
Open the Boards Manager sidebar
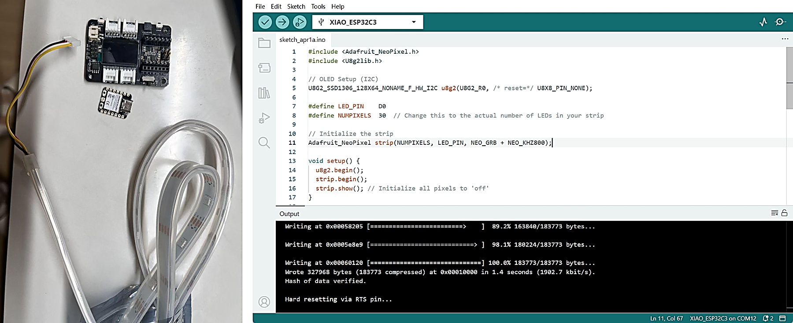[x=264, y=68]
